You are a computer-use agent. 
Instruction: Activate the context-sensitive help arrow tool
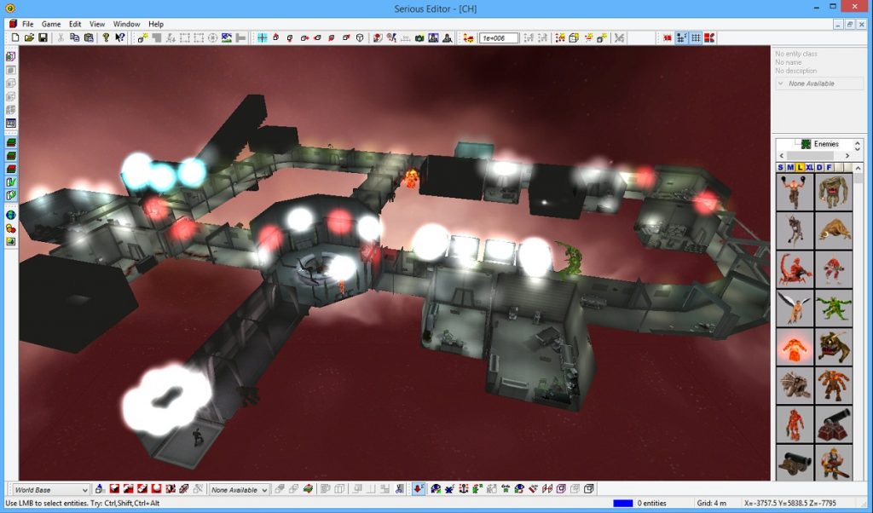coord(119,37)
